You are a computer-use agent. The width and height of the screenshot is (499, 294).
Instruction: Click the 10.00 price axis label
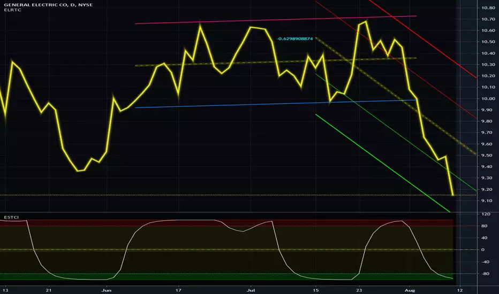tap(488, 98)
